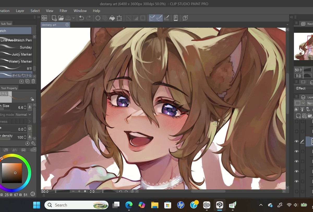Click the Deselect icon in the toolbar
313x212 pixels.
click(129, 18)
